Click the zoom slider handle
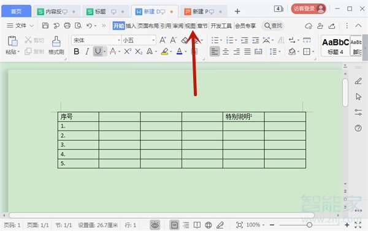Screen dimensions: 368x231 309,225
